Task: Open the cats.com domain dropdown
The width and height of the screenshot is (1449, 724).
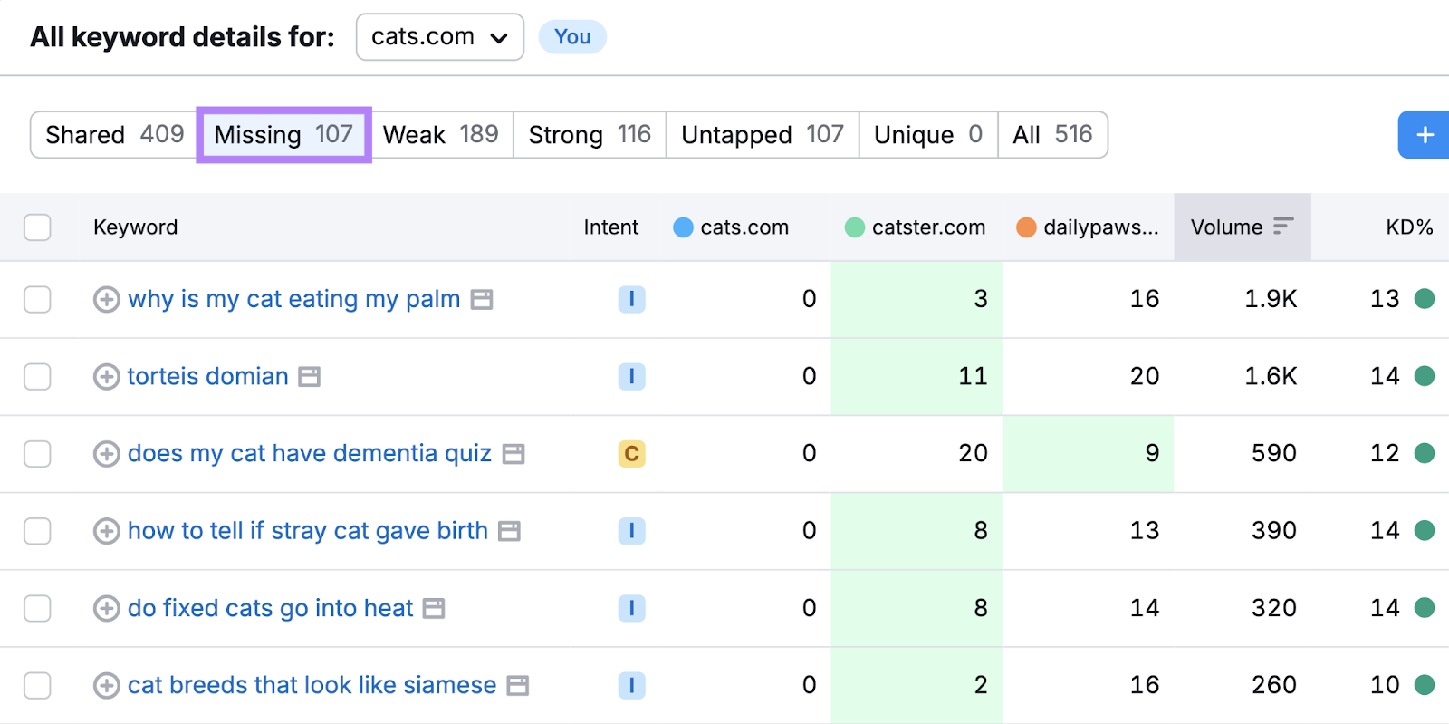Action: coord(439,37)
